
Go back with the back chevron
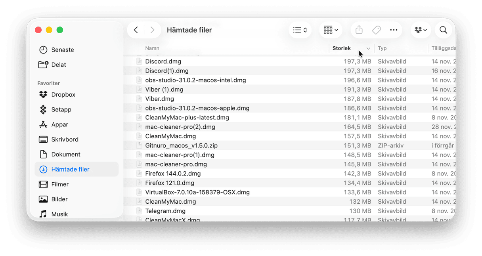[x=136, y=30]
